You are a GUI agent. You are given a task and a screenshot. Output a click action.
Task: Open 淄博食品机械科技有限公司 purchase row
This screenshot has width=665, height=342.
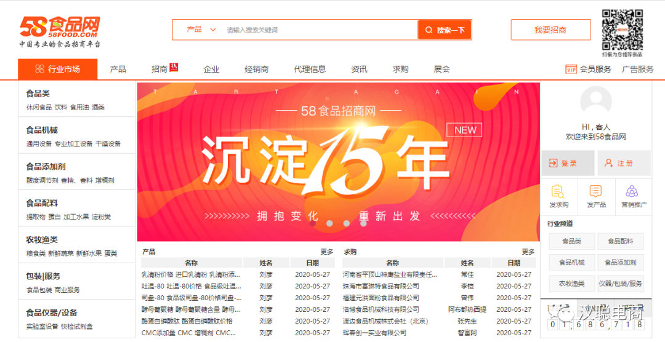coord(439,309)
